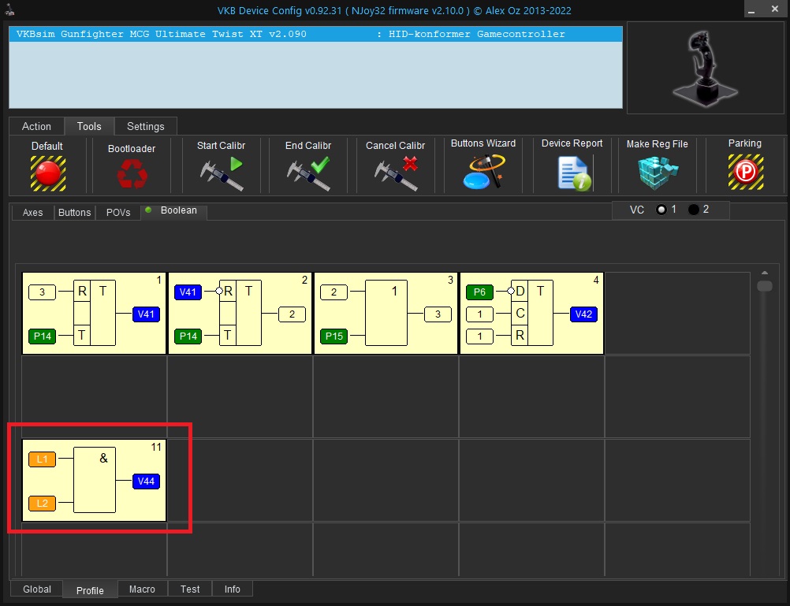This screenshot has width=790, height=606.
Task: Click the P14 input in block 2
Action: (x=188, y=336)
